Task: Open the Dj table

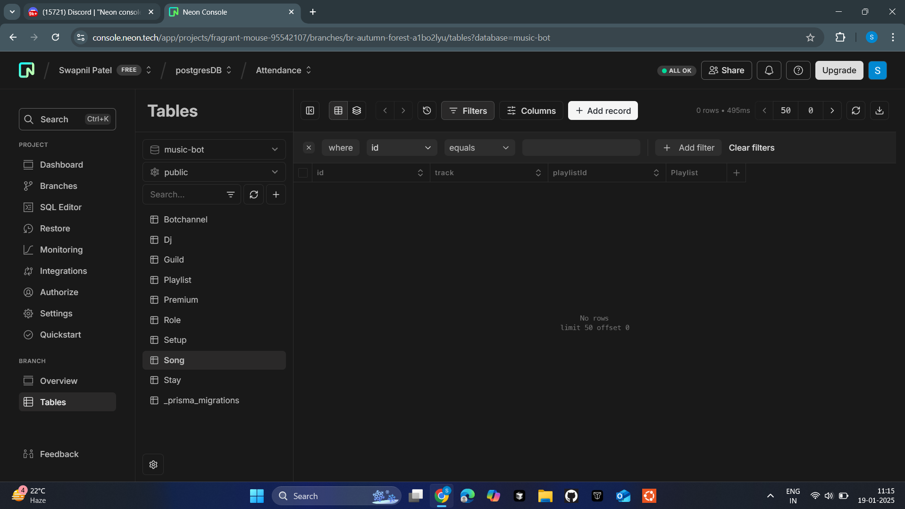Action: click(x=214, y=240)
